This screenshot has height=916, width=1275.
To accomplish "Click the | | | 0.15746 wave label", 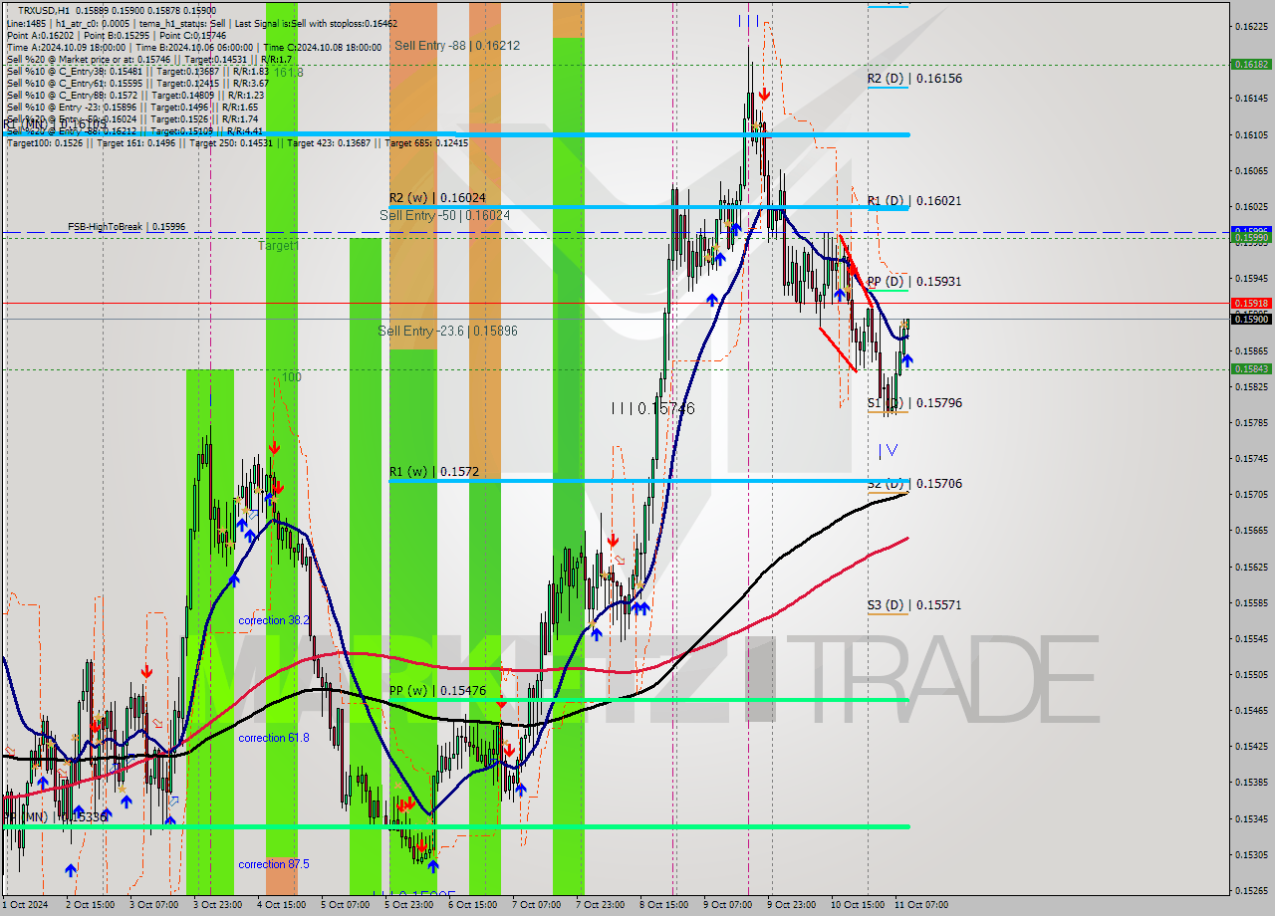I will (653, 408).
